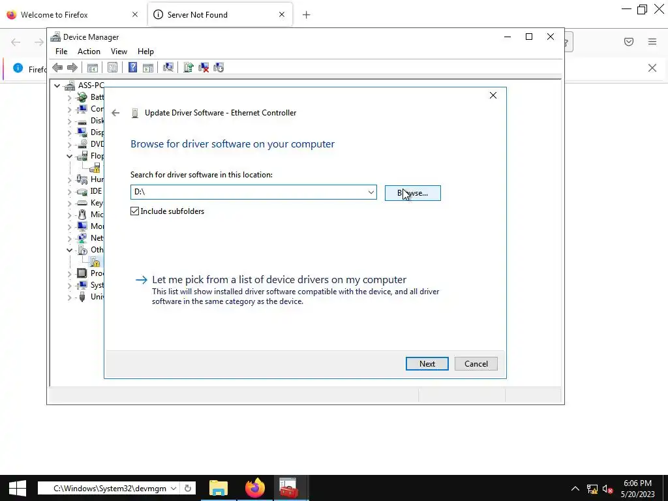
Task: Select the floppy device warning icon
Action: click(x=95, y=168)
